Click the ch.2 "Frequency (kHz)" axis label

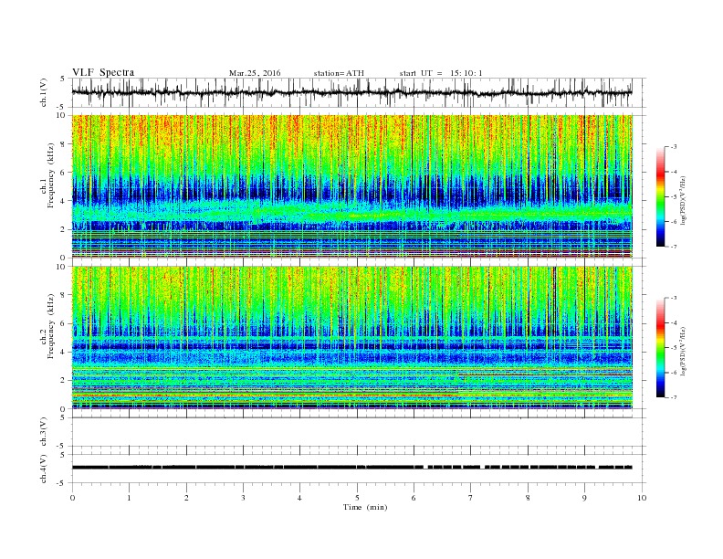[x=50, y=326]
